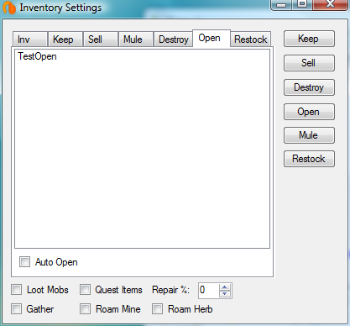This screenshot has height=326, width=350.
Task: Click the Destroy button on right
Action: click(309, 87)
